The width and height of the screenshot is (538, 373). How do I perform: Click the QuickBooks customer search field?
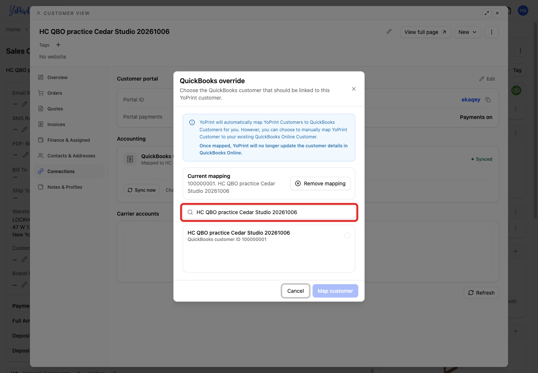269,212
